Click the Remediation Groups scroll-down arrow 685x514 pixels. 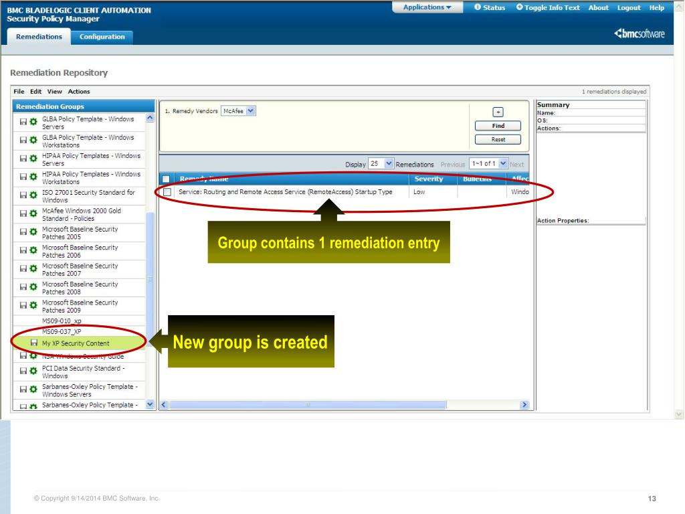(150, 404)
